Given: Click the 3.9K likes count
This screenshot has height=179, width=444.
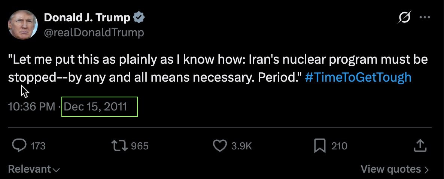Looking at the screenshot, I should click(241, 146).
